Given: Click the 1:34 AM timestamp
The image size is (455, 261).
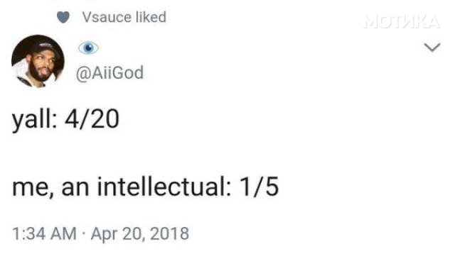Looking at the screenshot, I should pos(44,234).
